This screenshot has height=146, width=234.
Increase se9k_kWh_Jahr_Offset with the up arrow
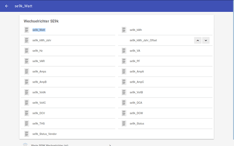pos(198,40)
